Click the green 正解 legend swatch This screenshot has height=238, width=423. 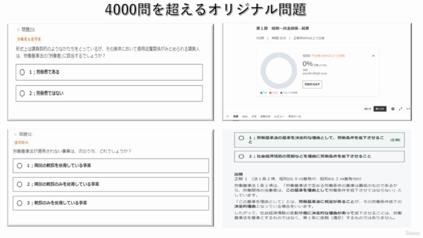coord(262,93)
